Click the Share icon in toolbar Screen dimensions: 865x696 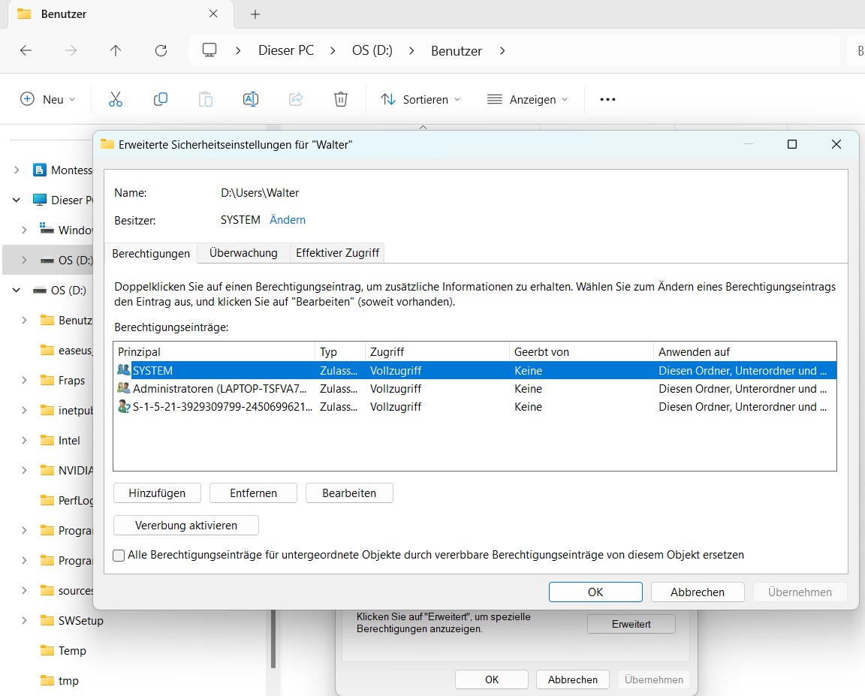click(x=297, y=99)
